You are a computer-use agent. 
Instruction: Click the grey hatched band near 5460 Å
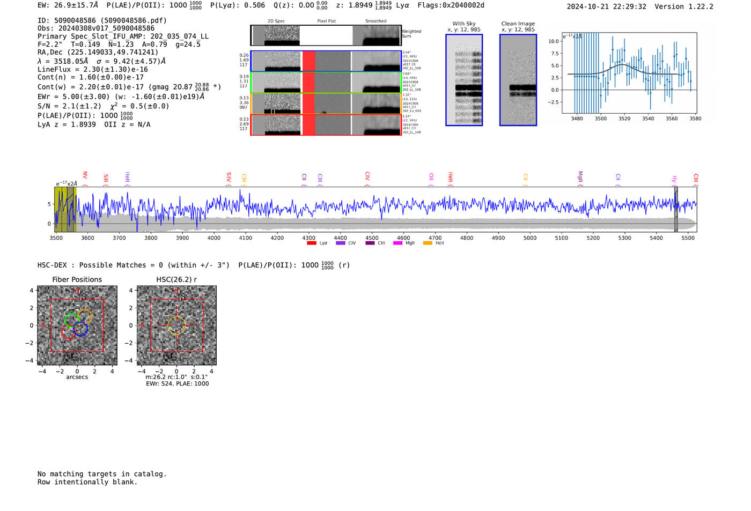click(x=676, y=209)
